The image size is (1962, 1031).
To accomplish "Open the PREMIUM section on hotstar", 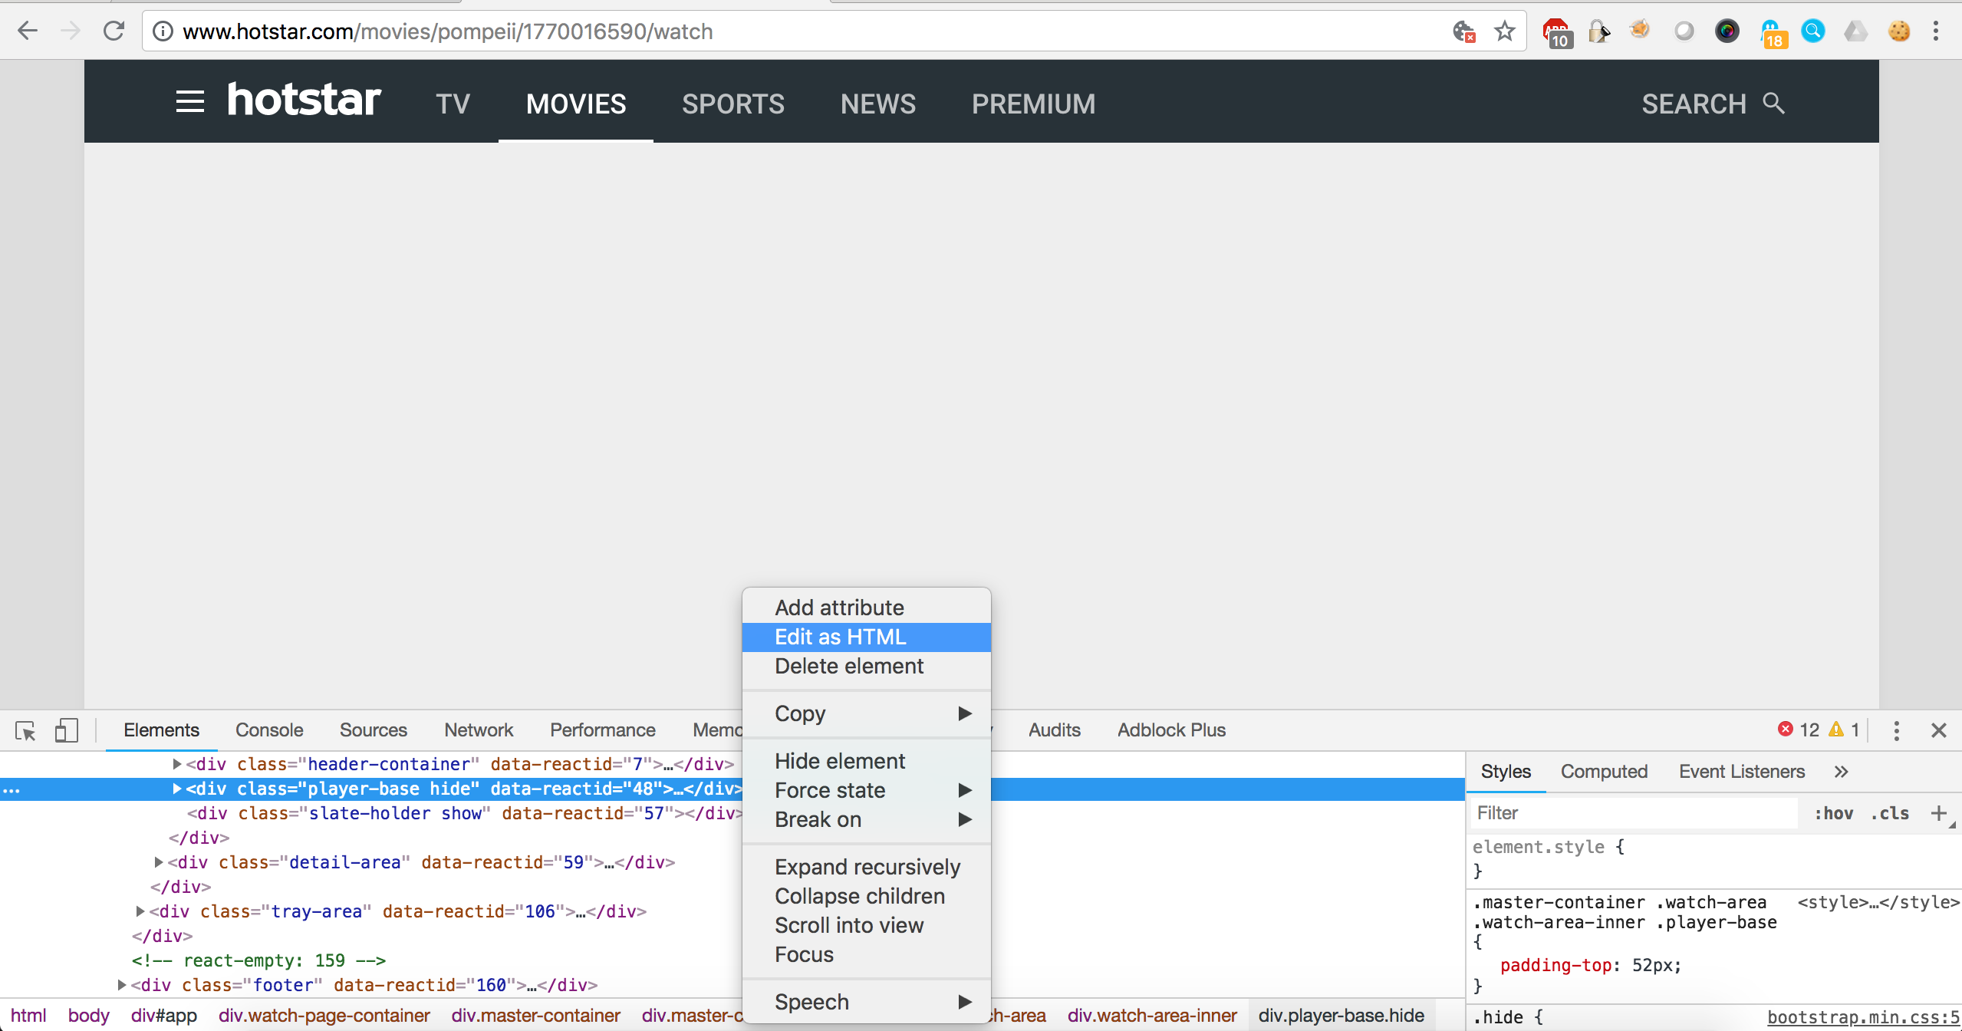I will [1034, 104].
